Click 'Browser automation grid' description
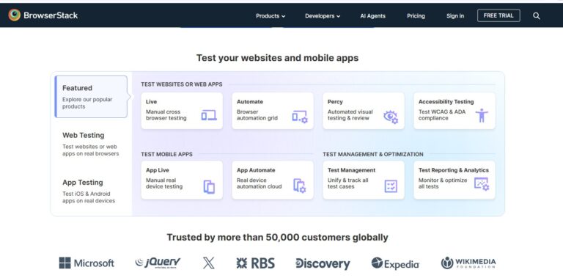 257,115
